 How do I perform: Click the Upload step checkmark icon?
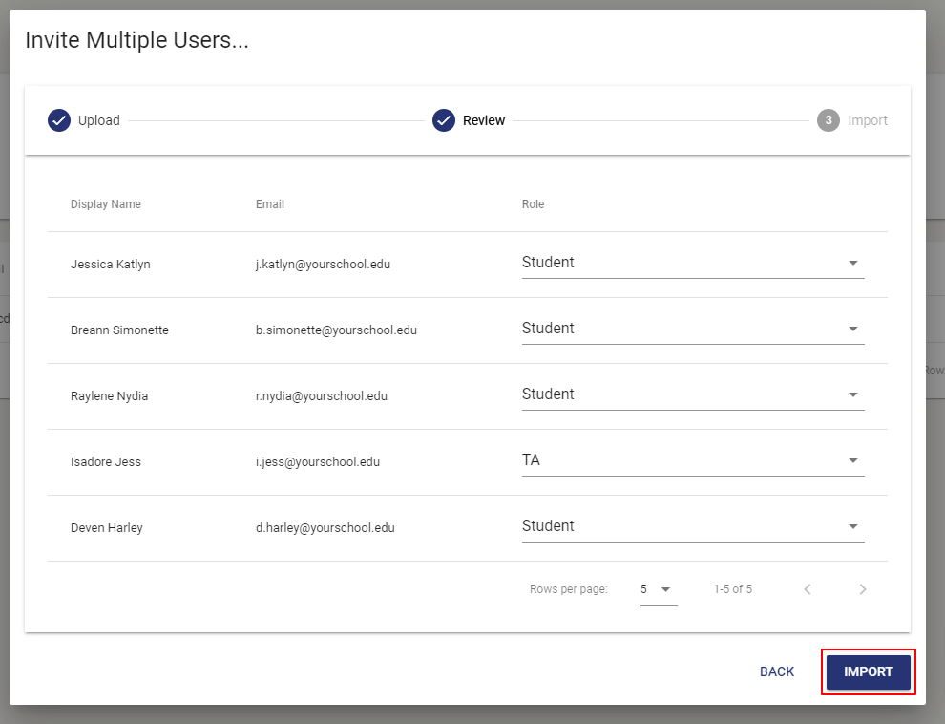58,120
